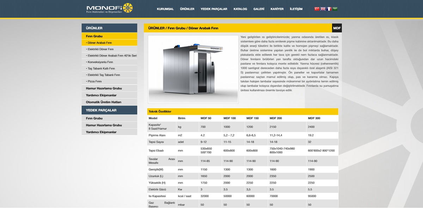
Task: Select Elektrikli Döner Fırın in sidebar
Action: click(x=109, y=49)
